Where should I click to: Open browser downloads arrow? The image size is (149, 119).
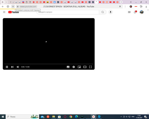(x=146, y=7)
